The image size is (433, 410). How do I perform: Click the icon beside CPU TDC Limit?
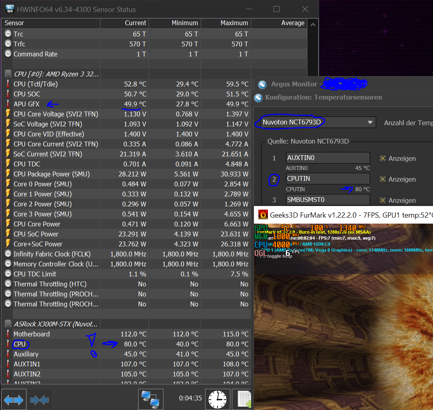(8, 274)
